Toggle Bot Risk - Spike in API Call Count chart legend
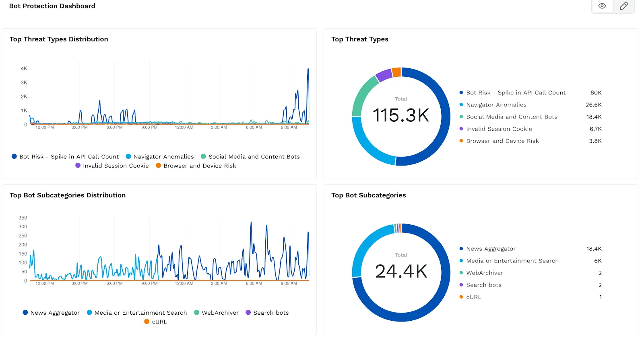This screenshot has width=644, height=338. (65, 157)
